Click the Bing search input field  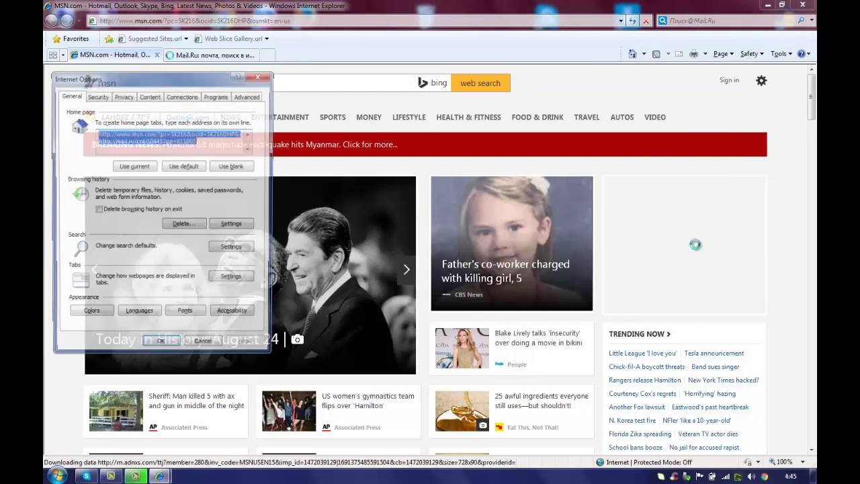point(342,83)
